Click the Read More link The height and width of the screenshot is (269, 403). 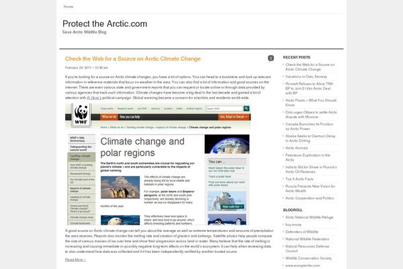(75, 260)
